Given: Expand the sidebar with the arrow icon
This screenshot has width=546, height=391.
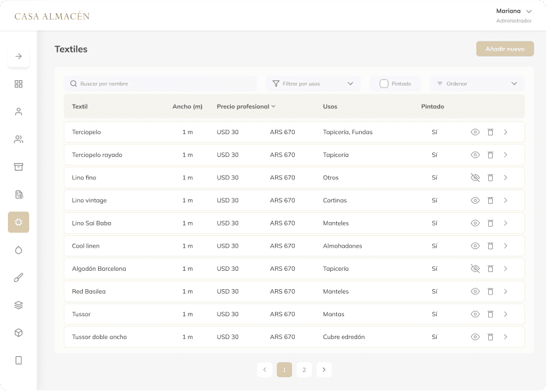Looking at the screenshot, I should coord(18,57).
